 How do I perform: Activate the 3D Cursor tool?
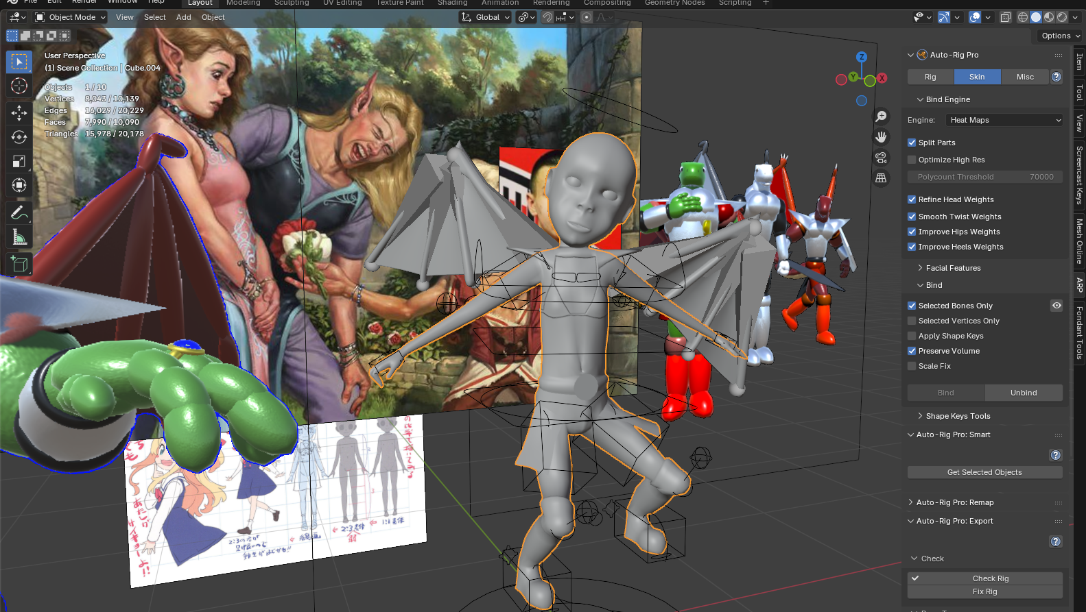coord(19,86)
